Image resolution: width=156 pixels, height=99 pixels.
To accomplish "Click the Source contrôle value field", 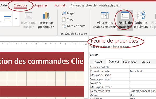I will click(143, 67).
